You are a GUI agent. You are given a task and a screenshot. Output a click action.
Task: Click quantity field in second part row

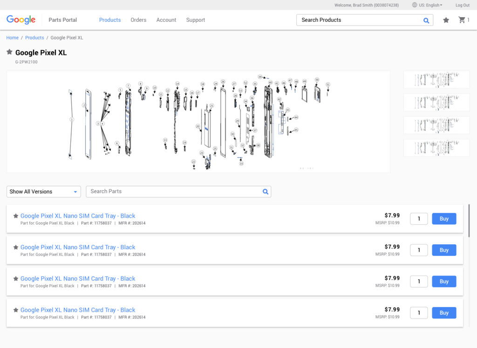click(x=419, y=250)
